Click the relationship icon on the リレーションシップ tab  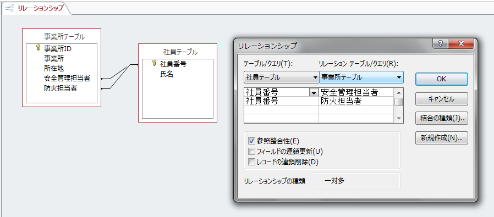[x=9, y=8]
